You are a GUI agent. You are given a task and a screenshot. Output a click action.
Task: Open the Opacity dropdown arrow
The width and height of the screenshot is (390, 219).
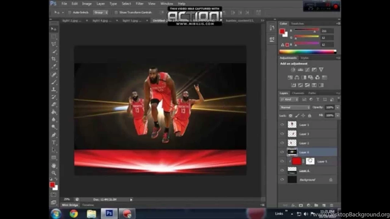[337, 107]
